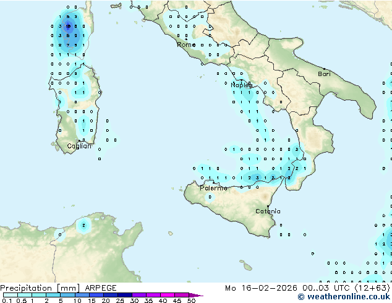The height and width of the screenshot is (303, 392).
Task: Click the 40 mm legend scale value
Action: (163, 301)
